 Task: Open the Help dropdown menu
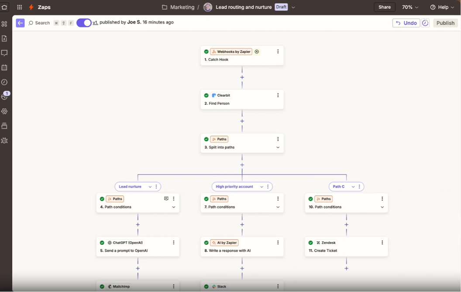click(442, 7)
